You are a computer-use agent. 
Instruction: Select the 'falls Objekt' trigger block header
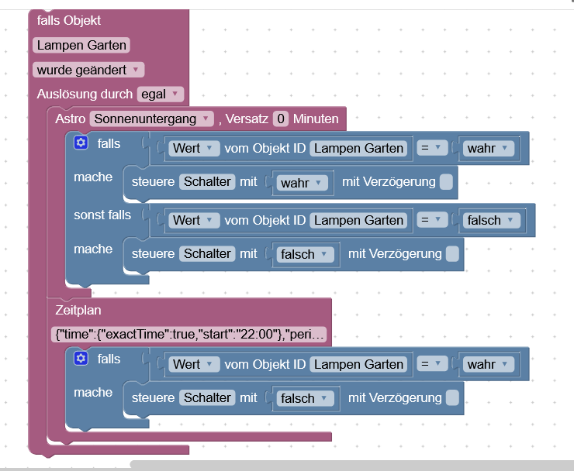69,20
